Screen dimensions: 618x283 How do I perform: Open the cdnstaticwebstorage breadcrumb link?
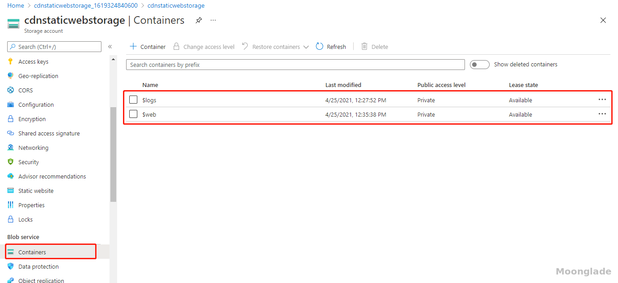point(176,5)
